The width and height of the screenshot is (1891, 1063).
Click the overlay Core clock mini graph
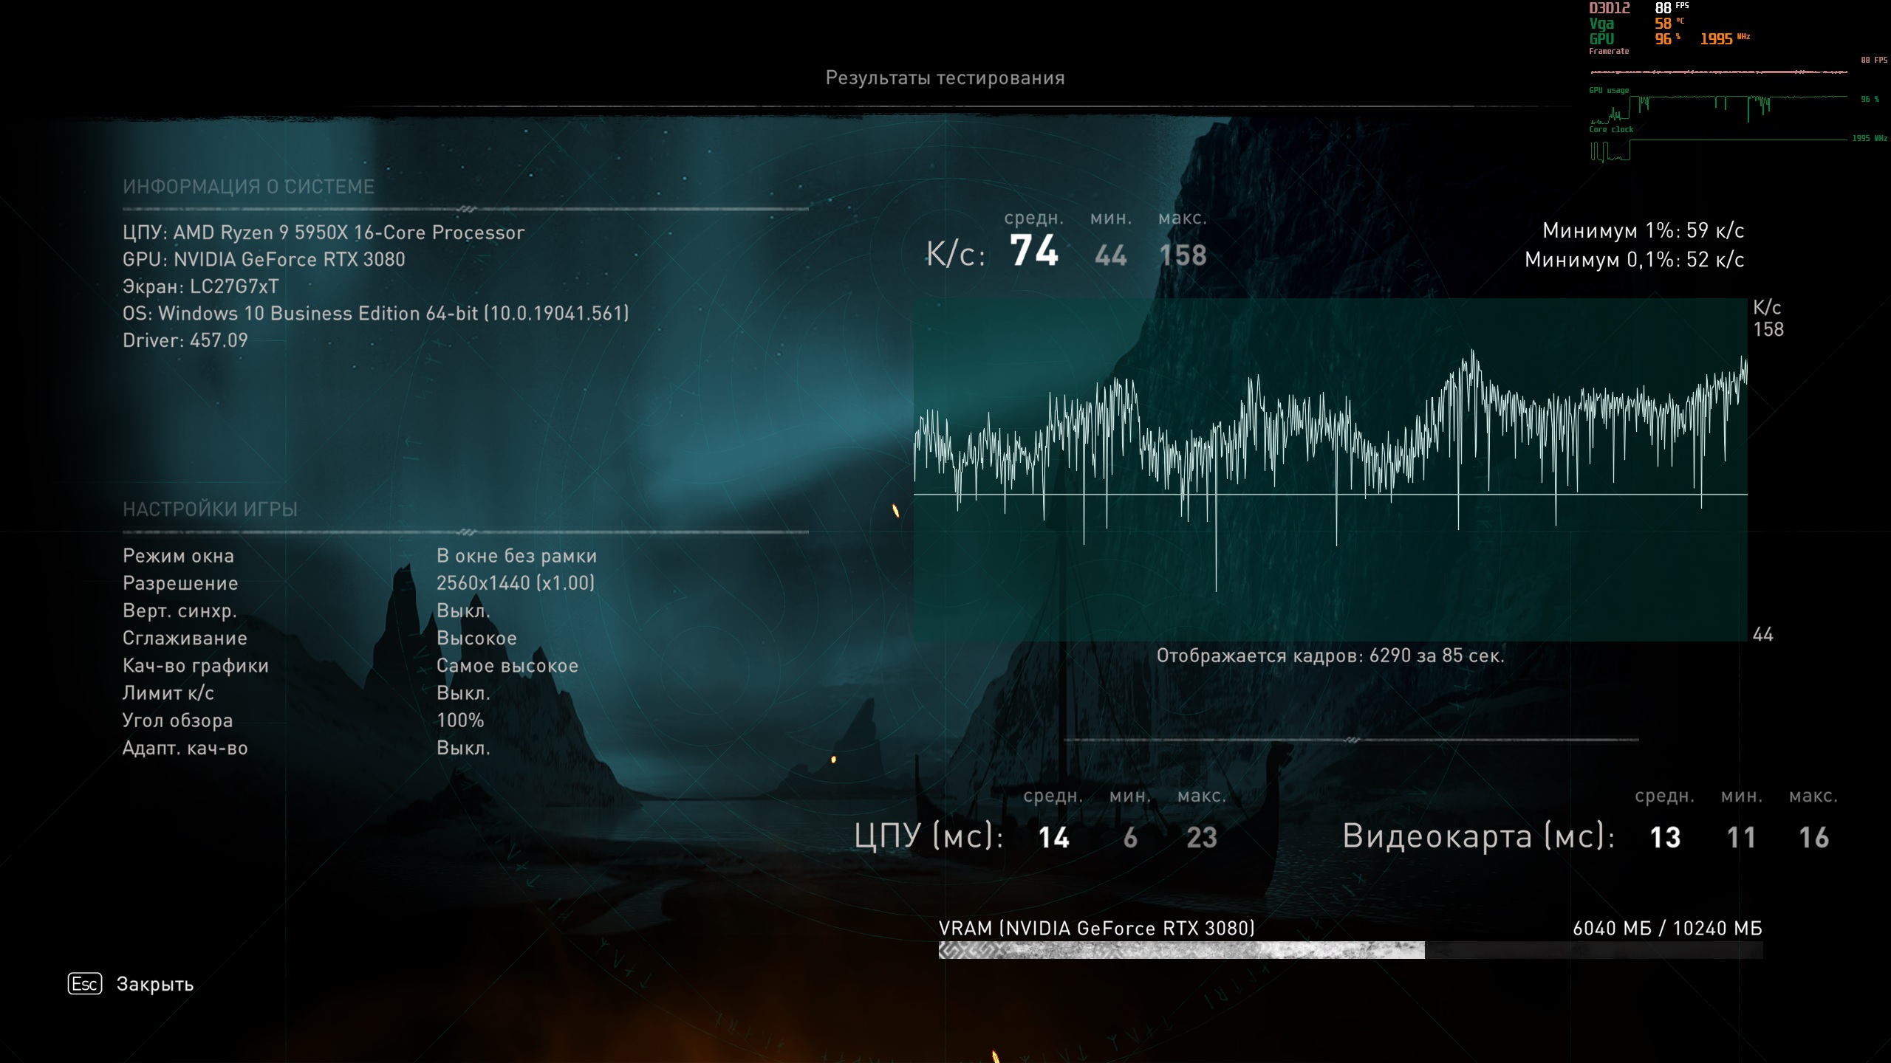(1718, 148)
